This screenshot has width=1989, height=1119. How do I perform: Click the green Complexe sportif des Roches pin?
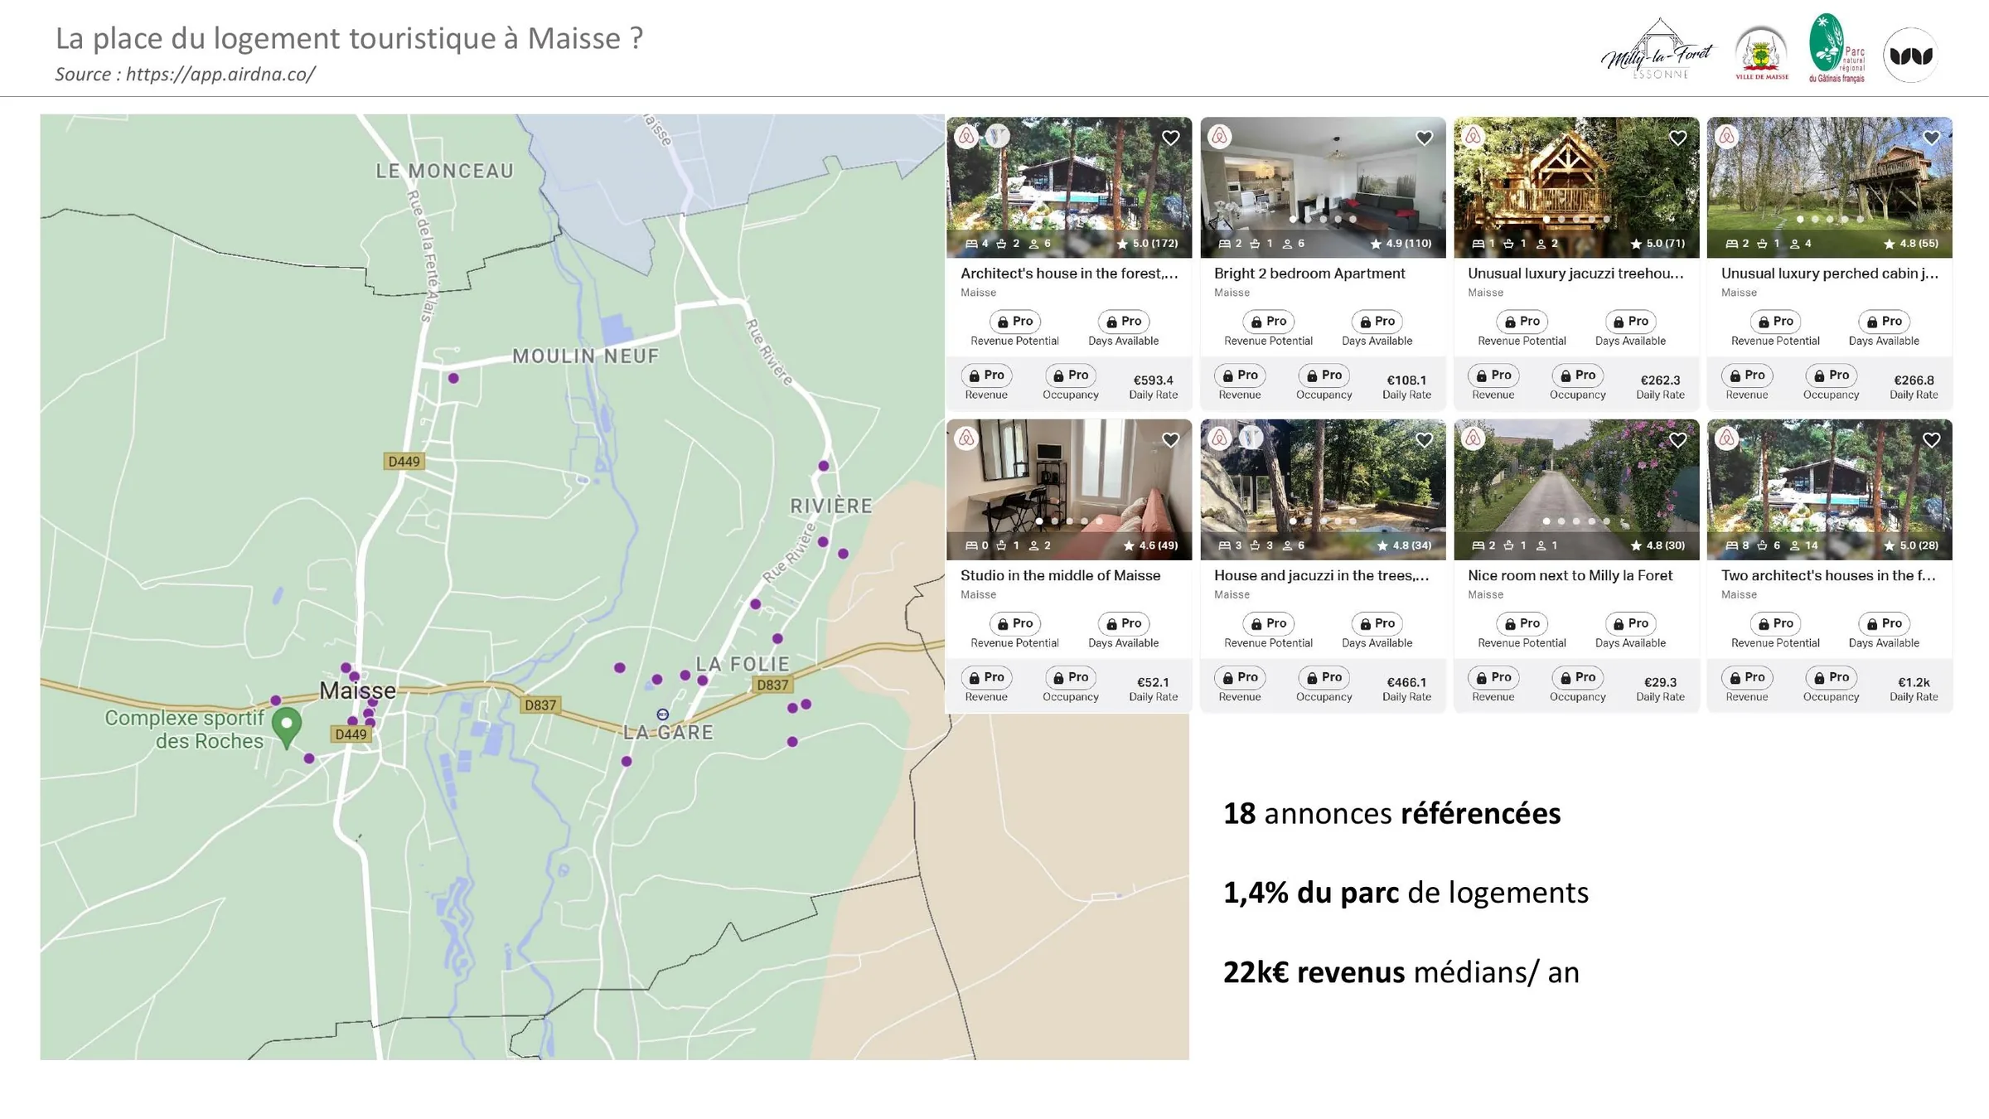[x=287, y=727]
